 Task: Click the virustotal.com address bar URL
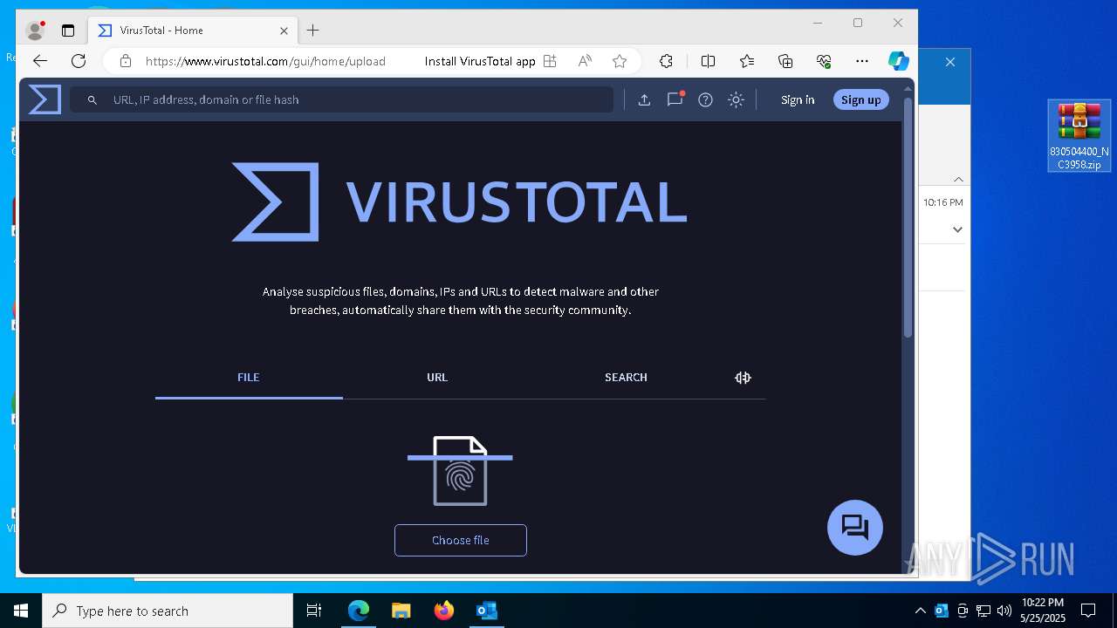pos(265,61)
